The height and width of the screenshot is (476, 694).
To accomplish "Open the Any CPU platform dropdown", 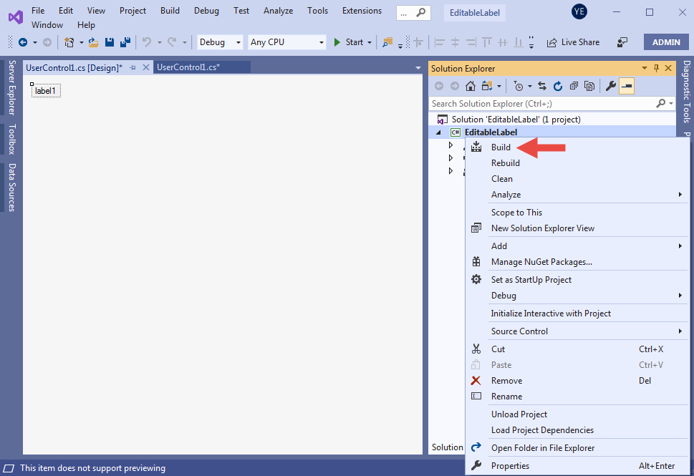I will click(286, 42).
